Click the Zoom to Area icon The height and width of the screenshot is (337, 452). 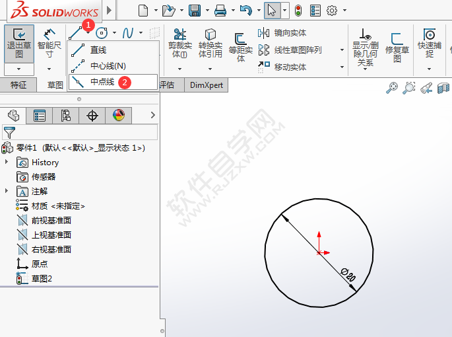(408, 88)
